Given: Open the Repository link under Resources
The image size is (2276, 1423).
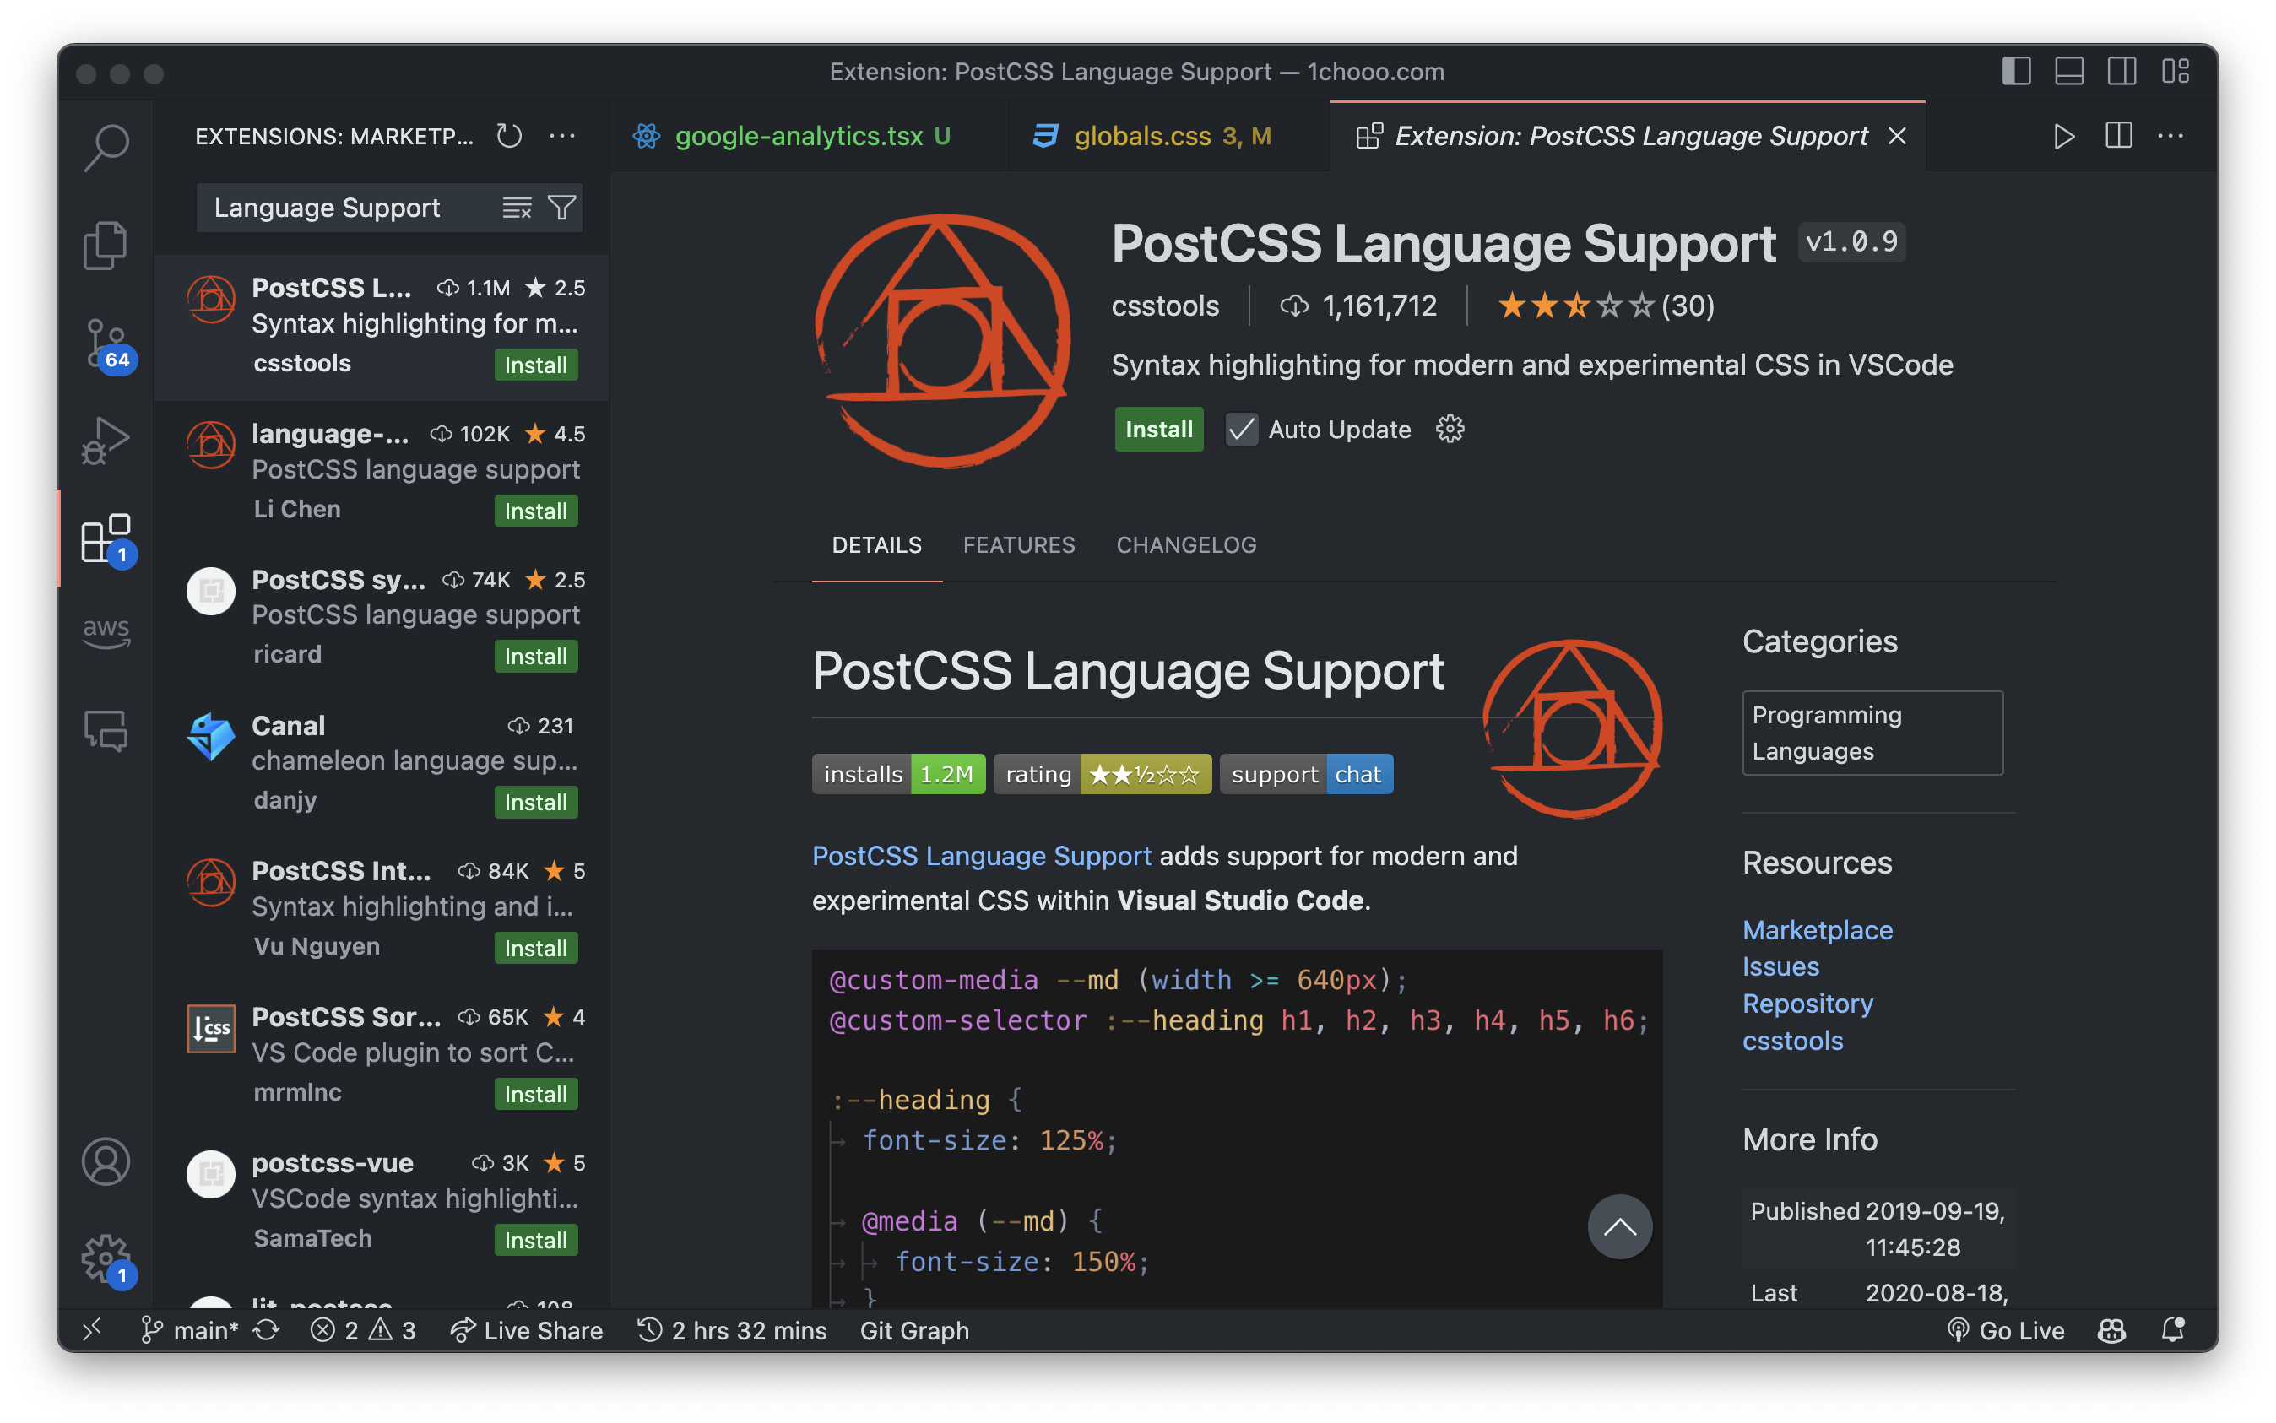Looking at the screenshot, I should tap(1807, 1004).
